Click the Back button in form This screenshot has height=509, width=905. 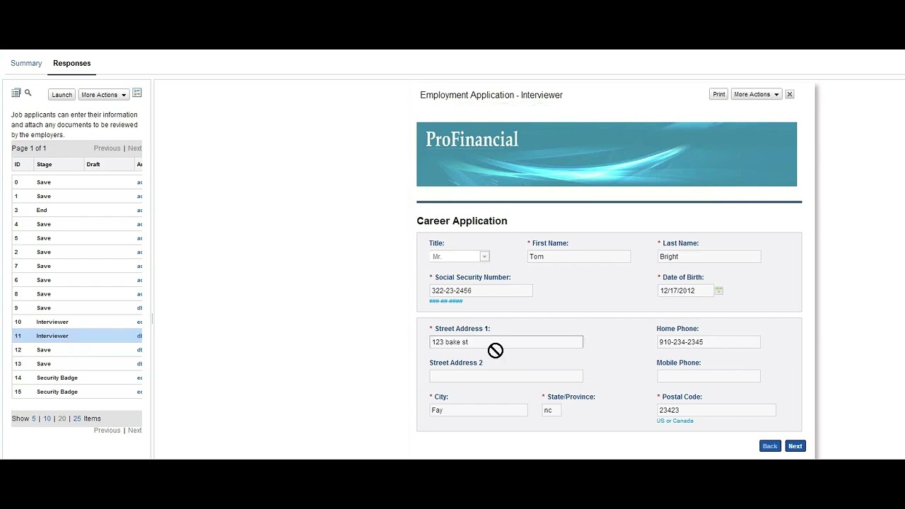click(x=770, y=446)
